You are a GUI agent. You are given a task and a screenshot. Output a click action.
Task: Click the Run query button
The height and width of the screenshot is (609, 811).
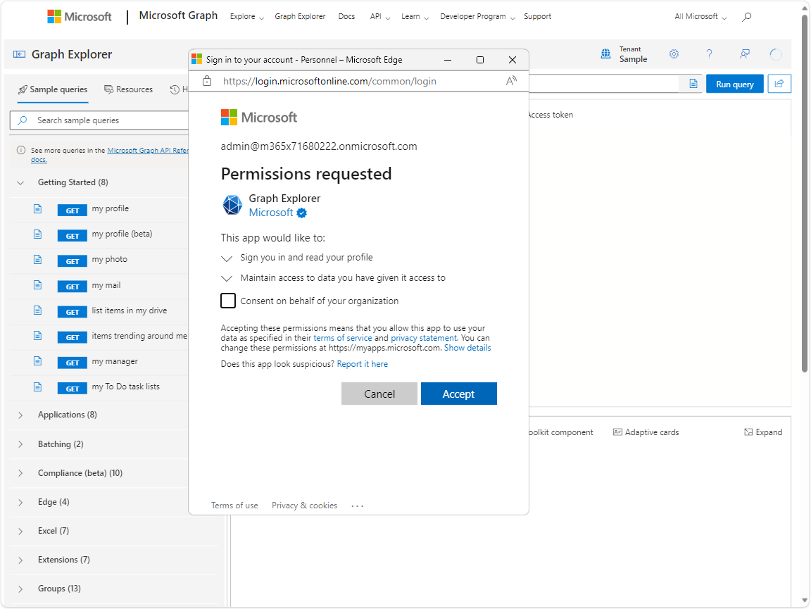coord(734,84)
